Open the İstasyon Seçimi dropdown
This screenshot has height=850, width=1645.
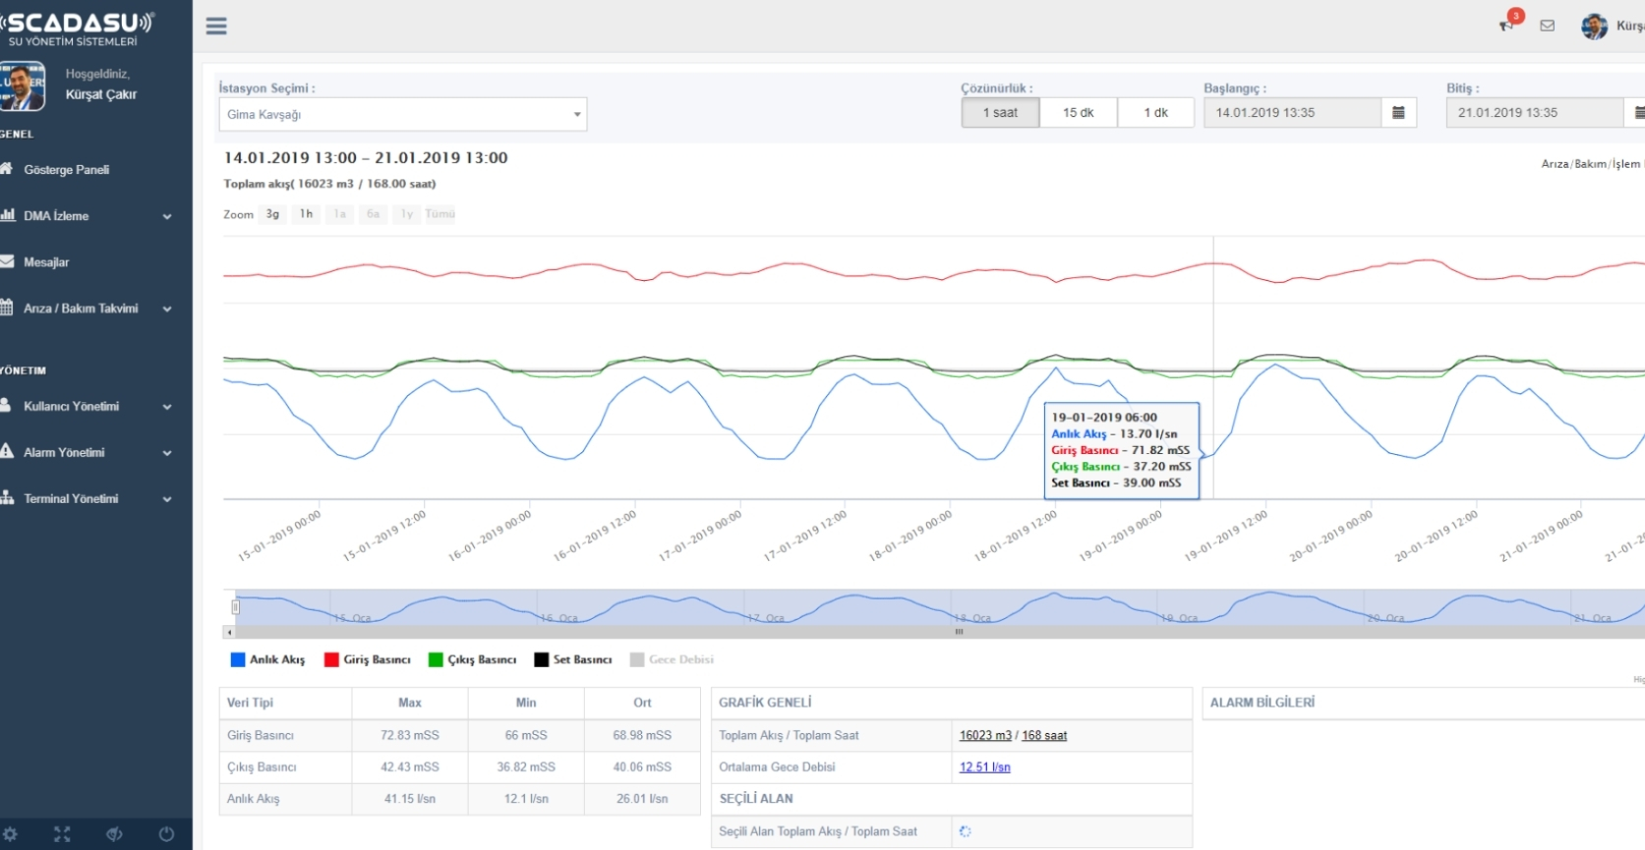402,114
